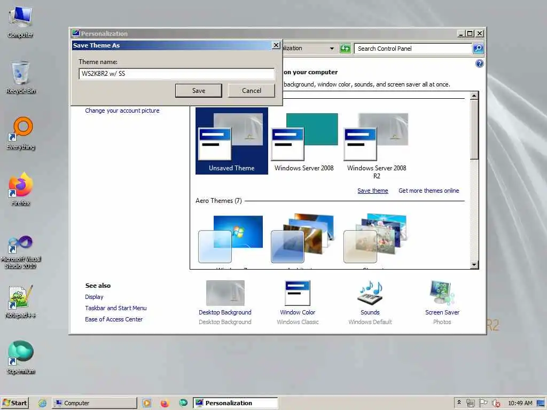Click the 10:49 AM system clock
Viewport: 547px width, 410px height.
point(520,404)
